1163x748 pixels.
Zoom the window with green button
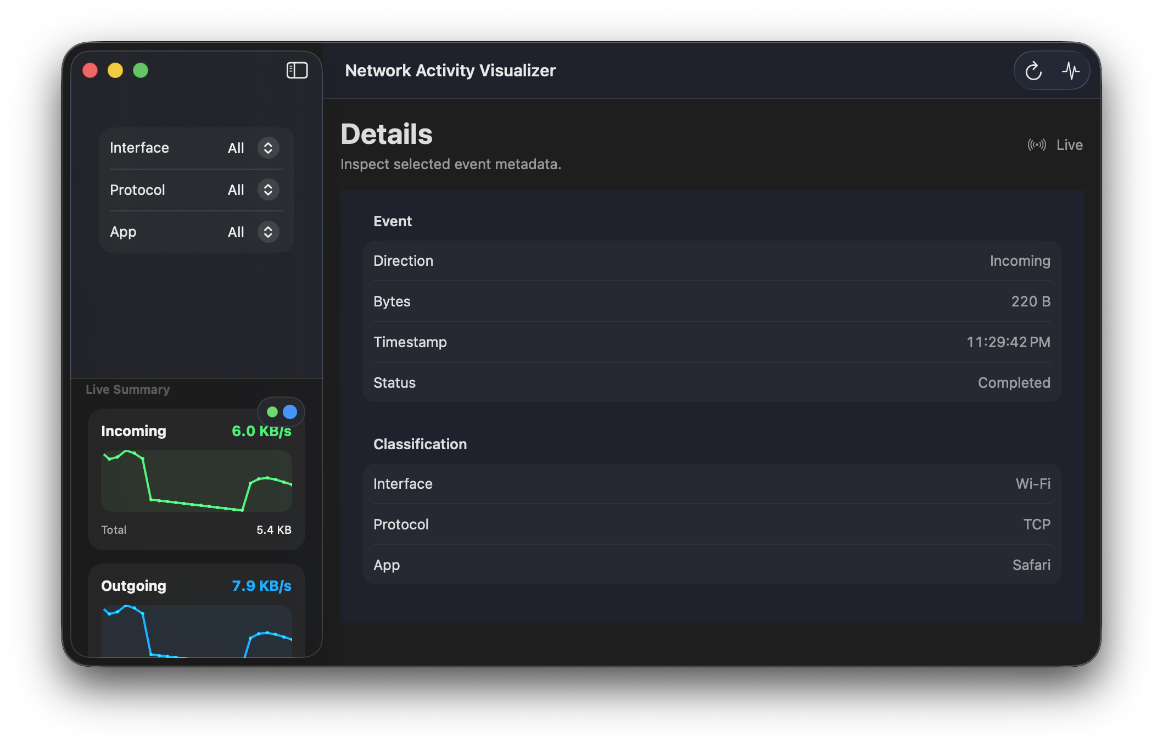(141, 70)
